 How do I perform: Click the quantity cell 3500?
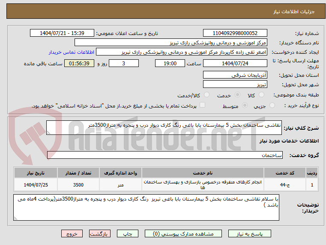tap(78, 185)
